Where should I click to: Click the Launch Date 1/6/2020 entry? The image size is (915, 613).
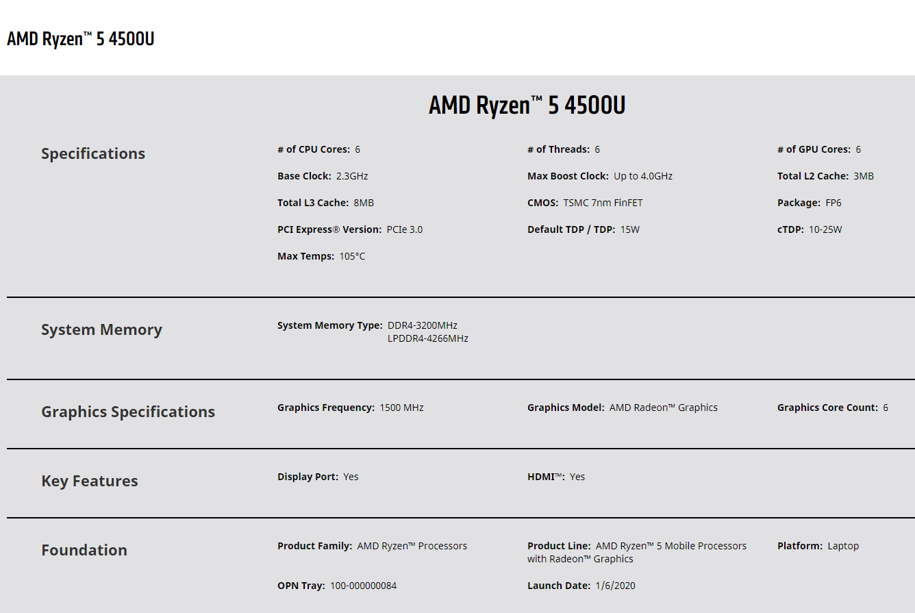pyautogui.click(x=581, y=586)
